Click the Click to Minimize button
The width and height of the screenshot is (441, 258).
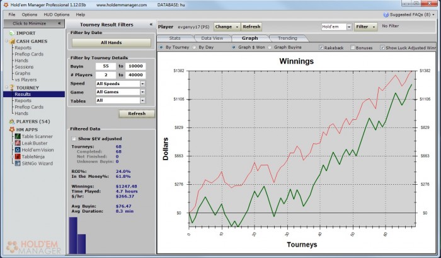[34, 23]
